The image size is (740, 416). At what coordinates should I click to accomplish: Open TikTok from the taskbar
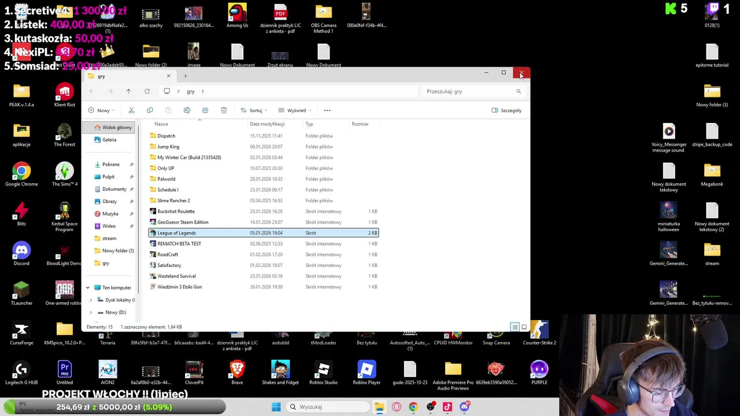pos(447,407)
